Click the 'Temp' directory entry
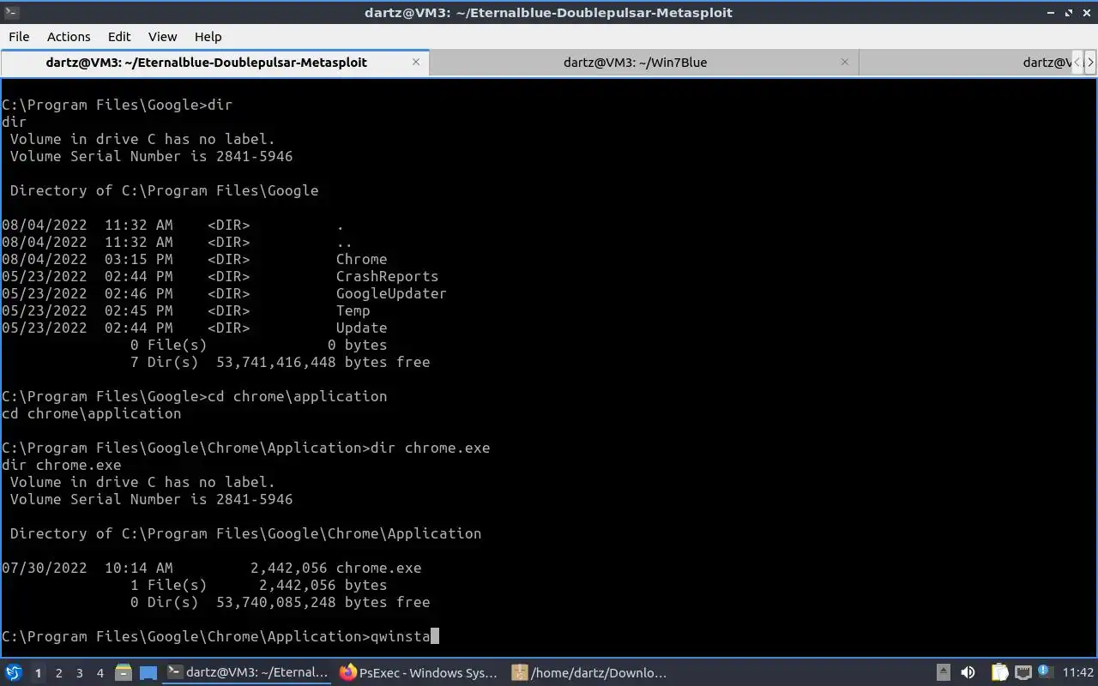1098x686 pixels. click(353, 310)
